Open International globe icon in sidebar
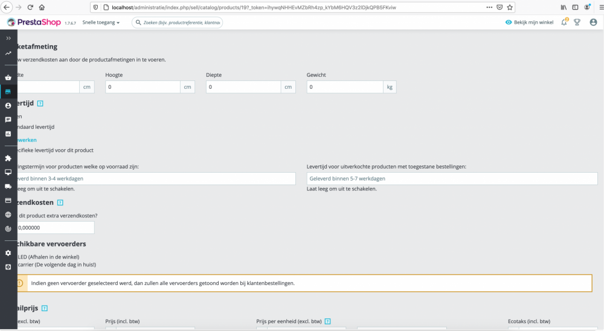The width and height of the screenshot is (604, 331). (8, 214)
